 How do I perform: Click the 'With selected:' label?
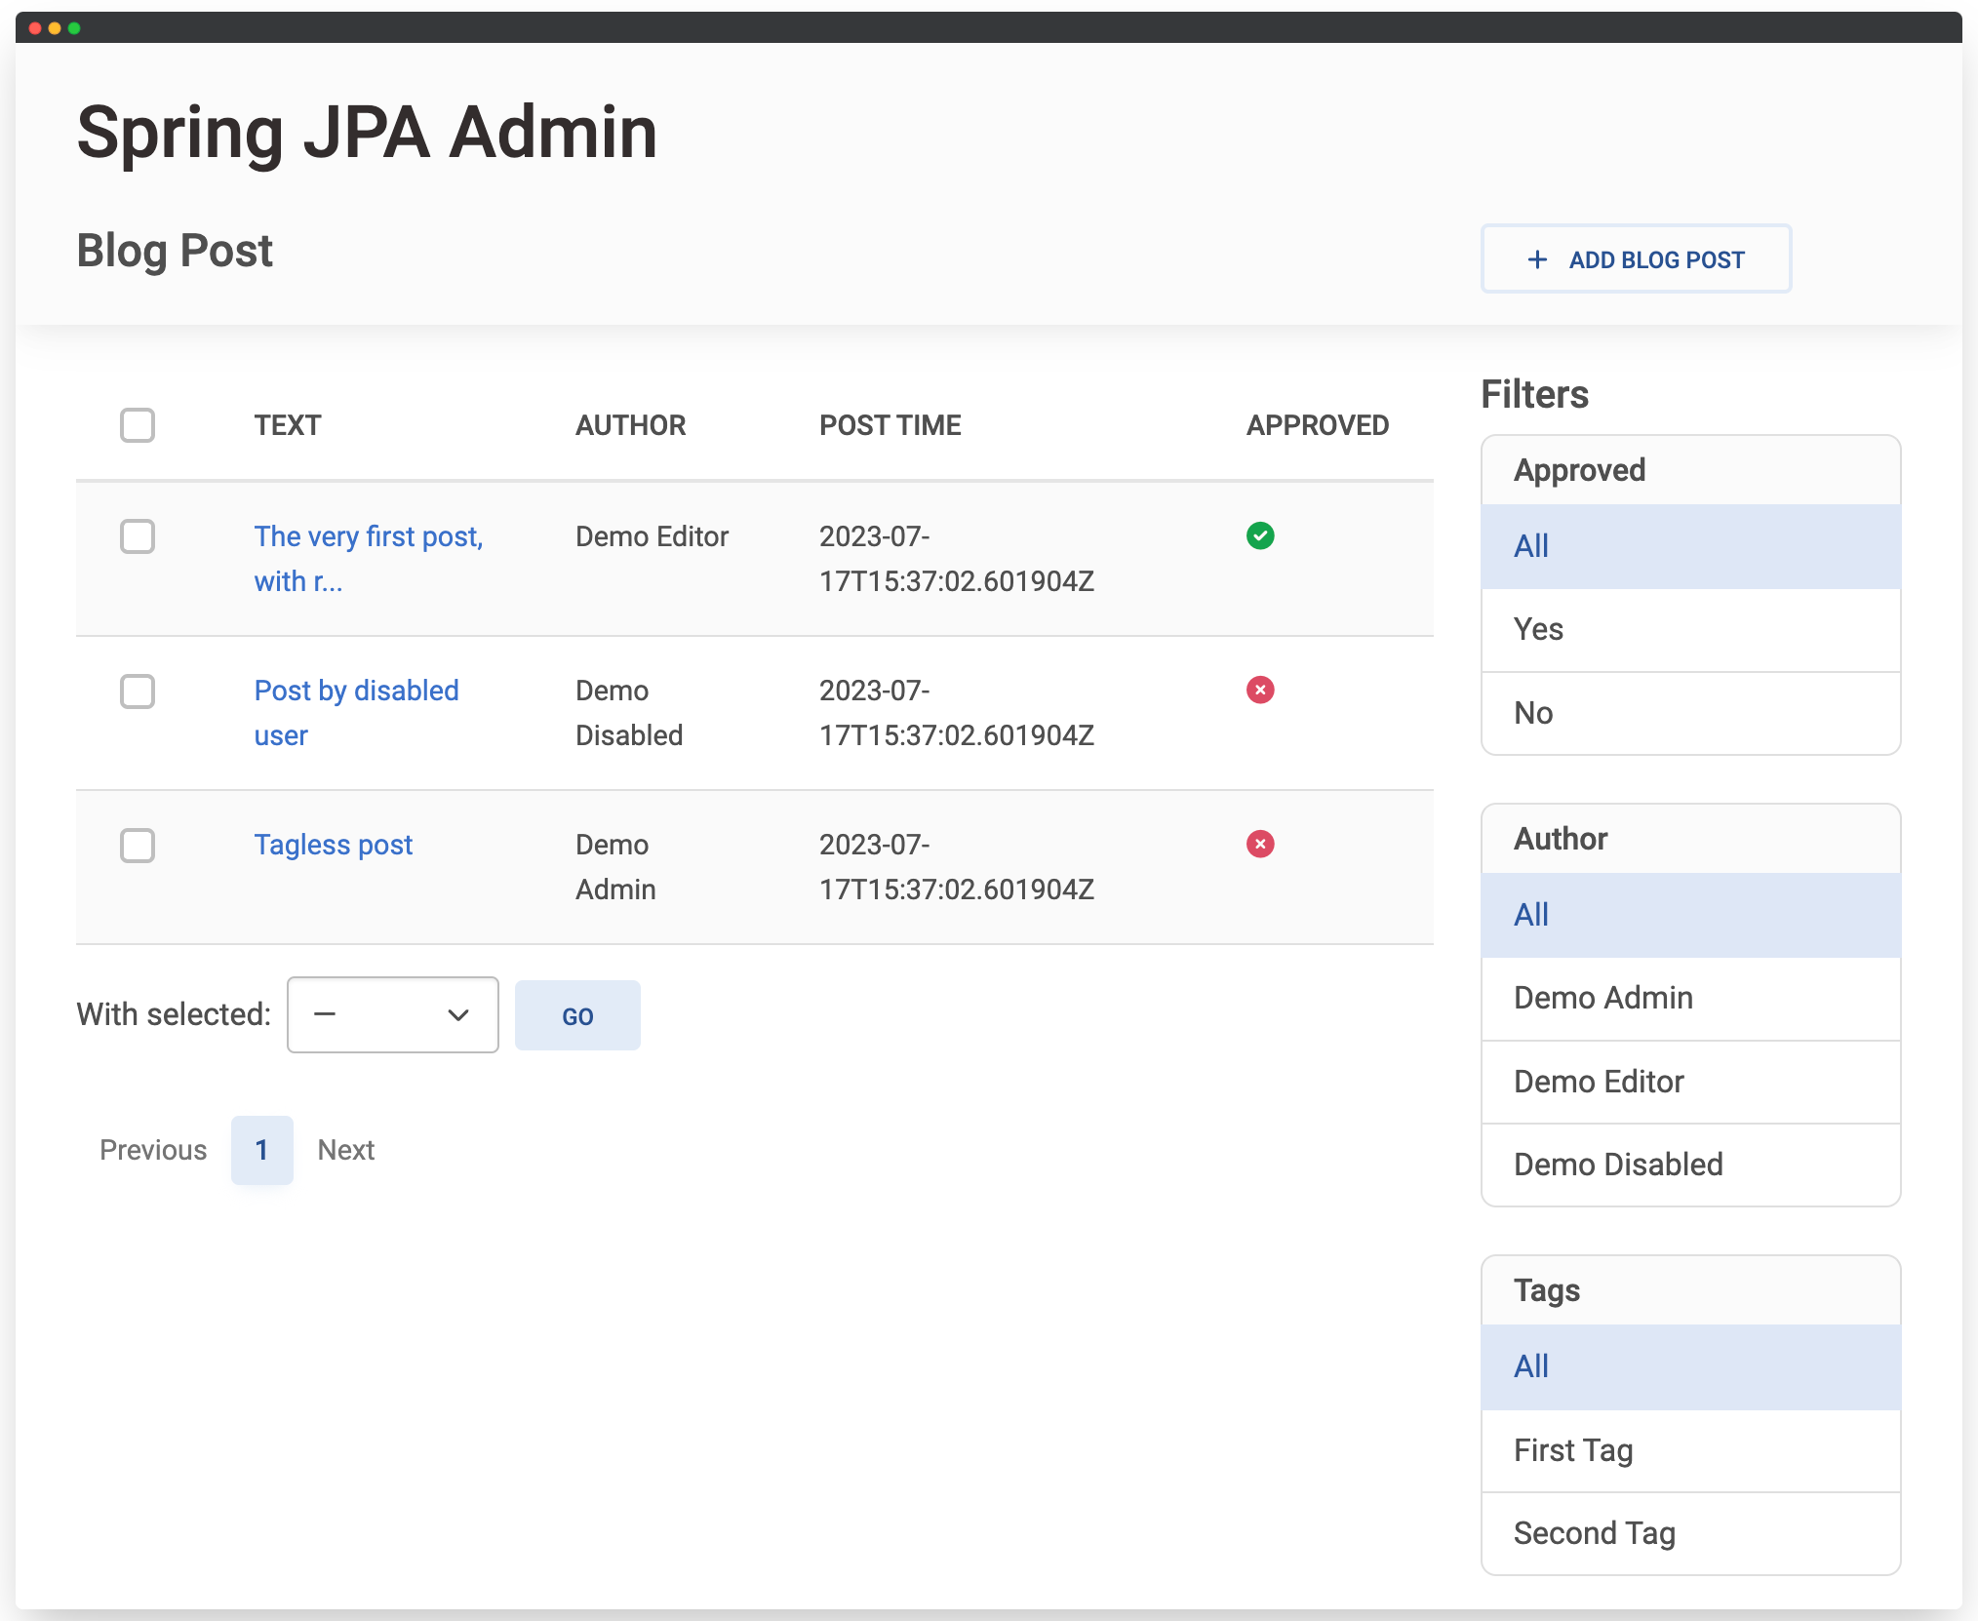(x=174, y=1014)
